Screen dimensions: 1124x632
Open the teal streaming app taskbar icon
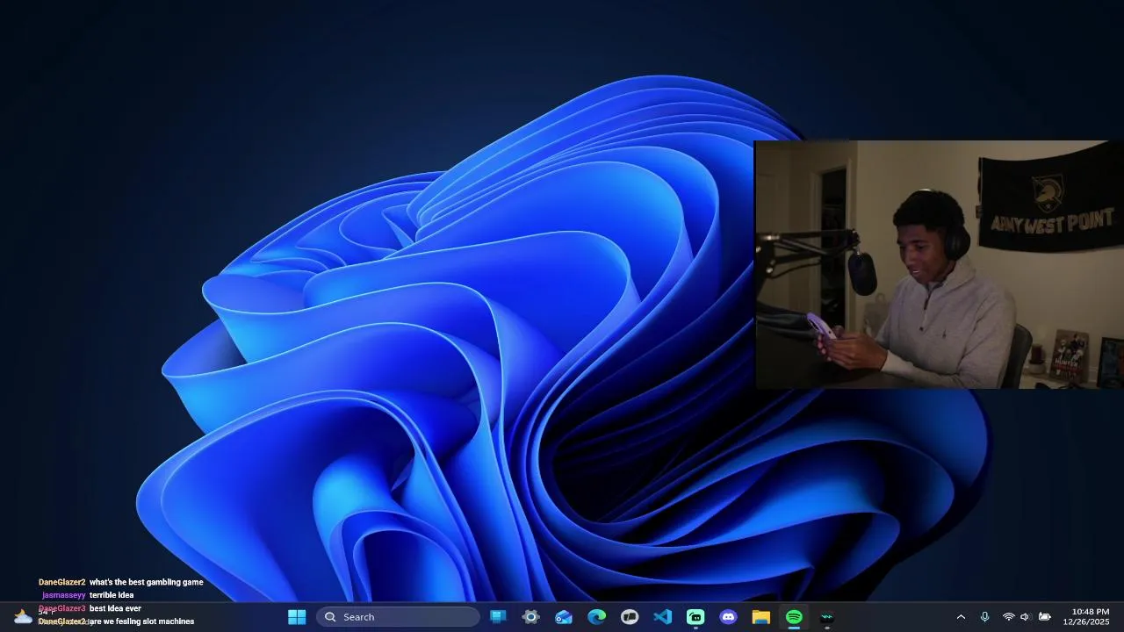click(x=695, y=617)
